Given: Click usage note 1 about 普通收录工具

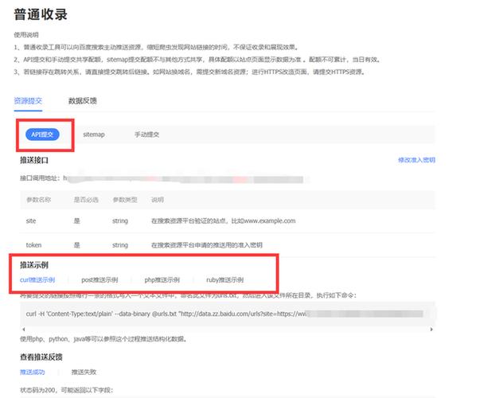Looking at the screenshot, I should tap(157, 47).
